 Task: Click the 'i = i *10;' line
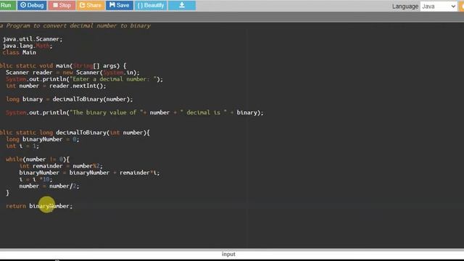[x=36, y=179]
